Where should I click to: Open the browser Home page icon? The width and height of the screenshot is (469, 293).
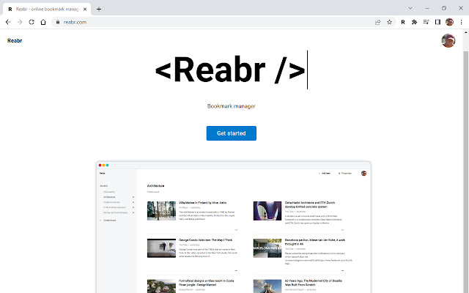pos(43,22)
